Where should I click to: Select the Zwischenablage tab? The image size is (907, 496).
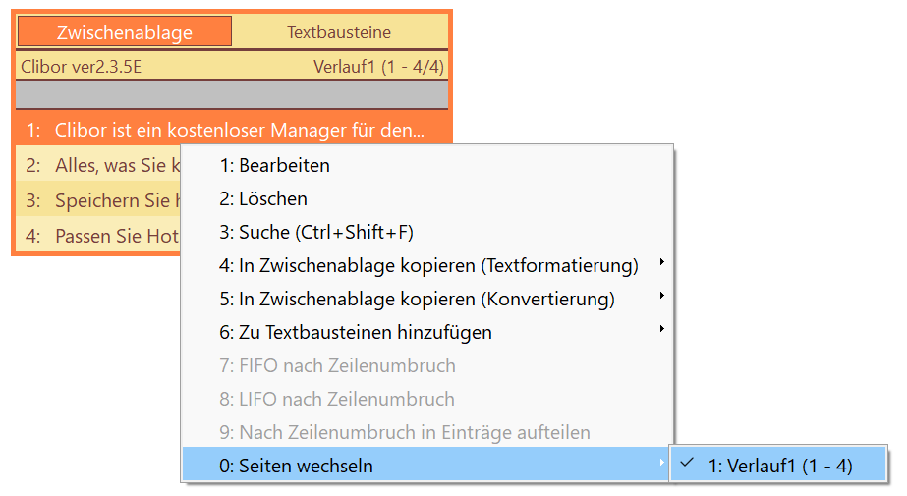point(125,31)
